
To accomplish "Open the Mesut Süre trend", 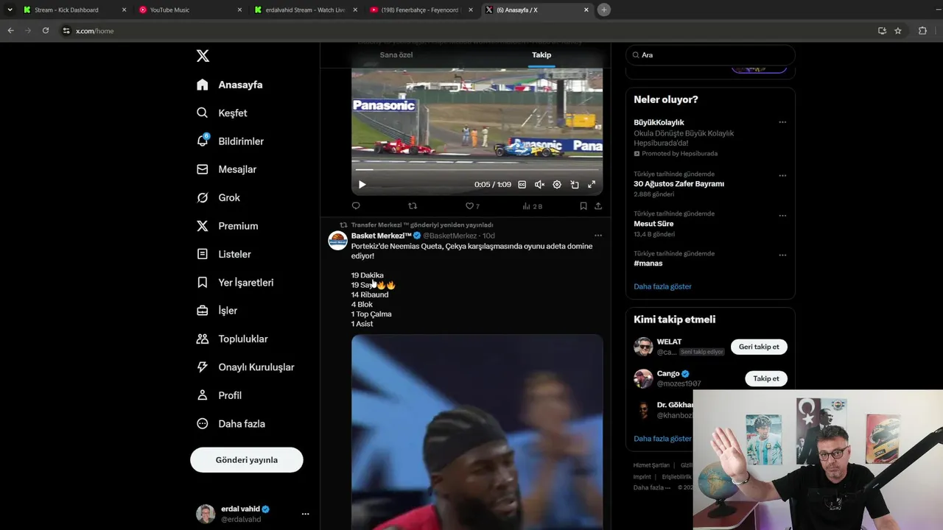I will 655,224.
